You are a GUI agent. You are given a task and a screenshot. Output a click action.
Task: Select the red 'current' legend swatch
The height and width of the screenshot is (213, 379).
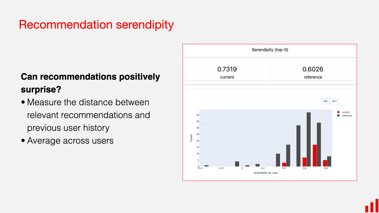click(x=338, y=112)
